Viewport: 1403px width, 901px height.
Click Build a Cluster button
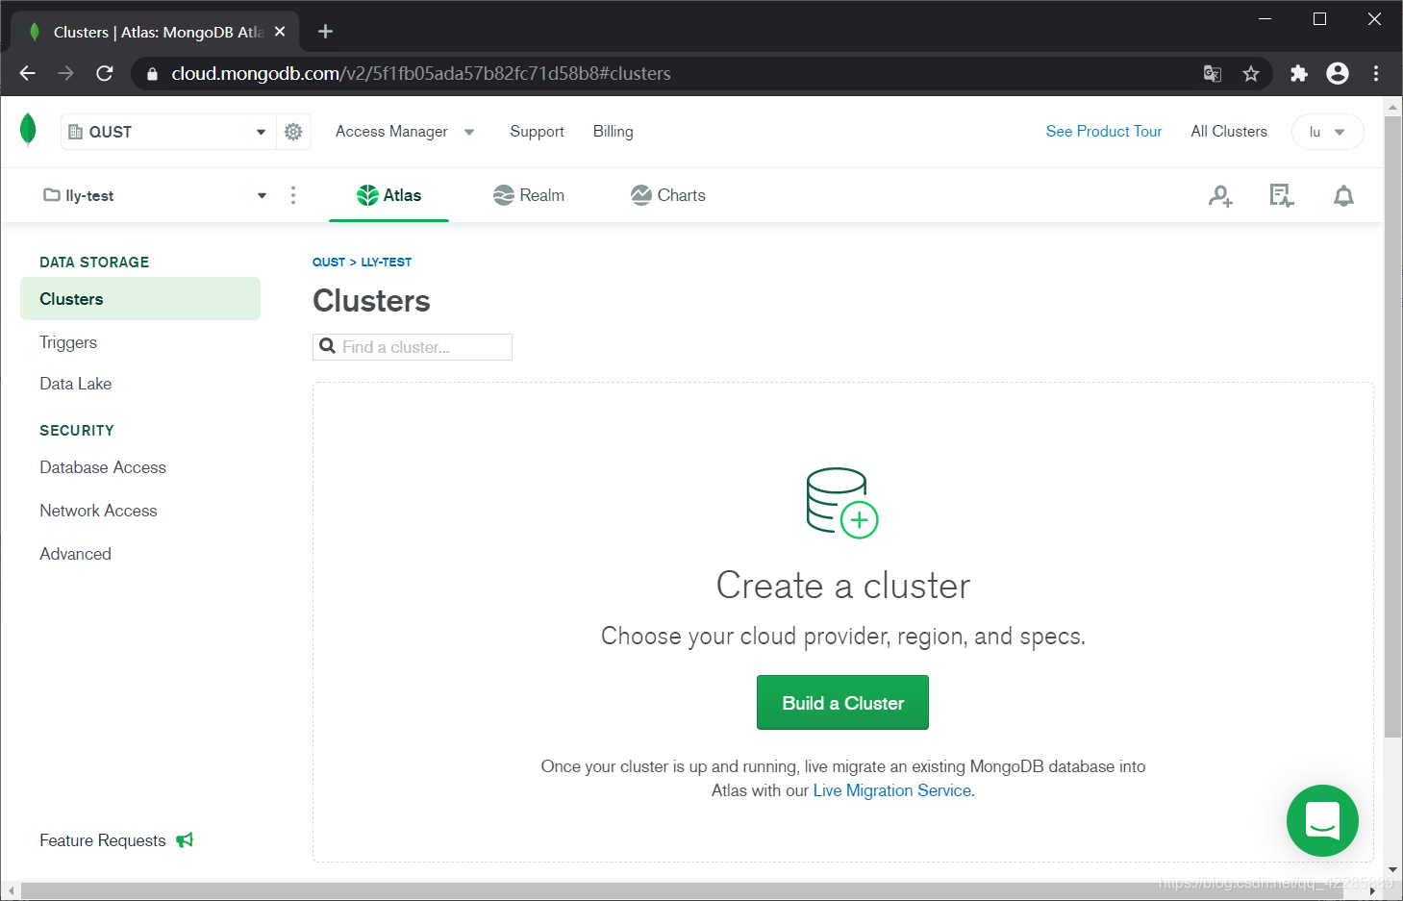pyautogui.click(x=842, y=703)
